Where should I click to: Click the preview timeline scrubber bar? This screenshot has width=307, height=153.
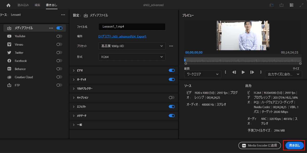click(243, 60)
